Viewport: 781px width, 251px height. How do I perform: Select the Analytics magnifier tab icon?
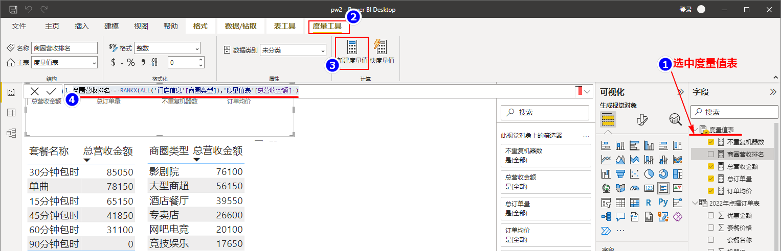(x=675, y=119)
